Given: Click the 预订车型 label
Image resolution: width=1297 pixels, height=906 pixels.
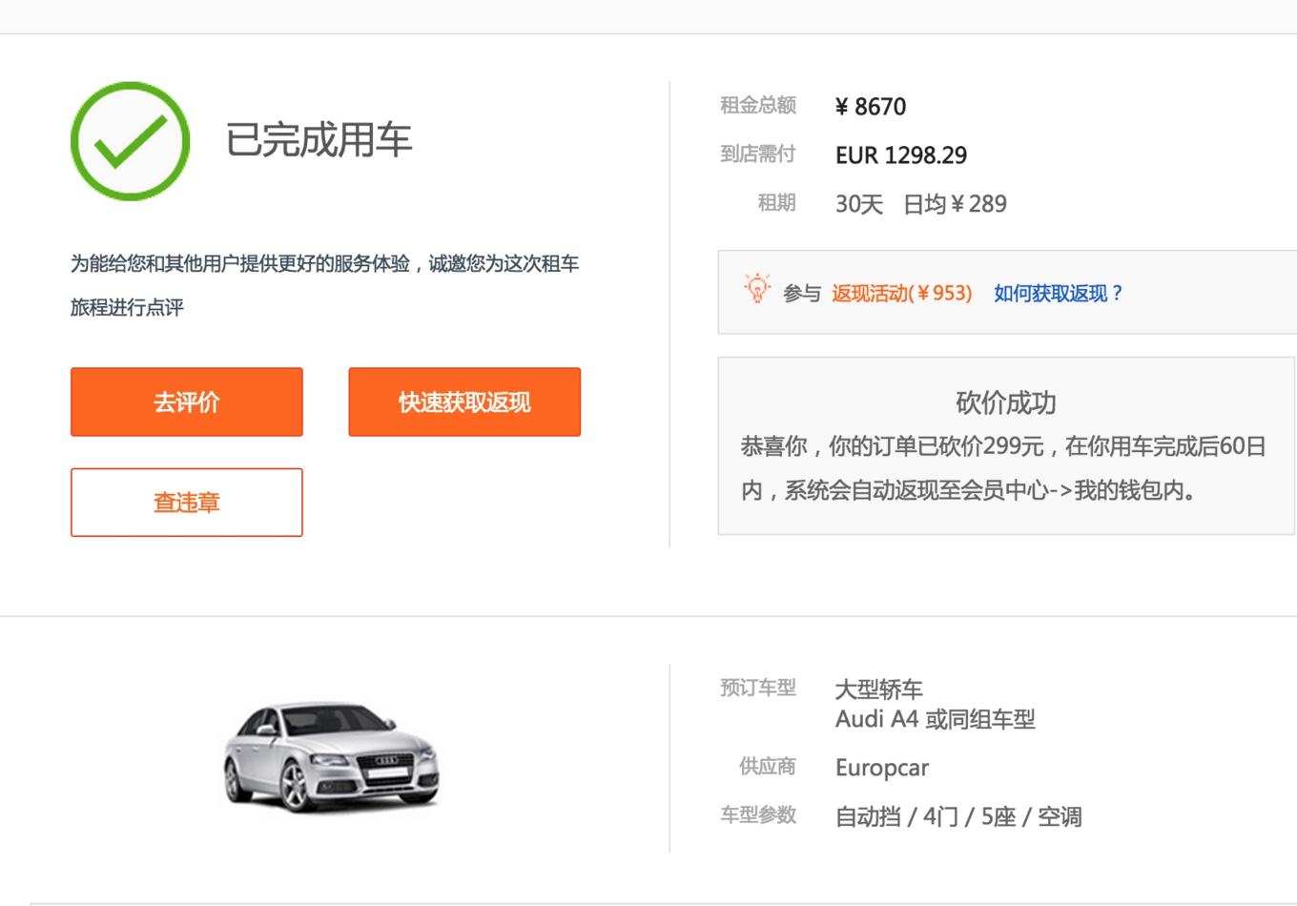Looking at the screenshot, I should 758,687.
